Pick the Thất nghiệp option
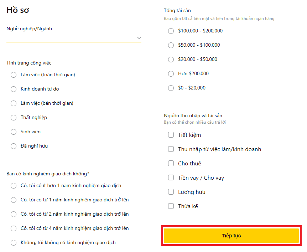307x252 pixels. tap(14, 118)
